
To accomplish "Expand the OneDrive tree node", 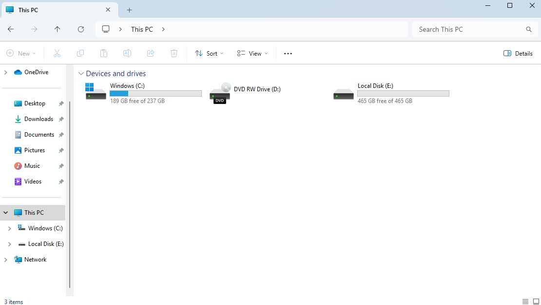I will [6, 72].
